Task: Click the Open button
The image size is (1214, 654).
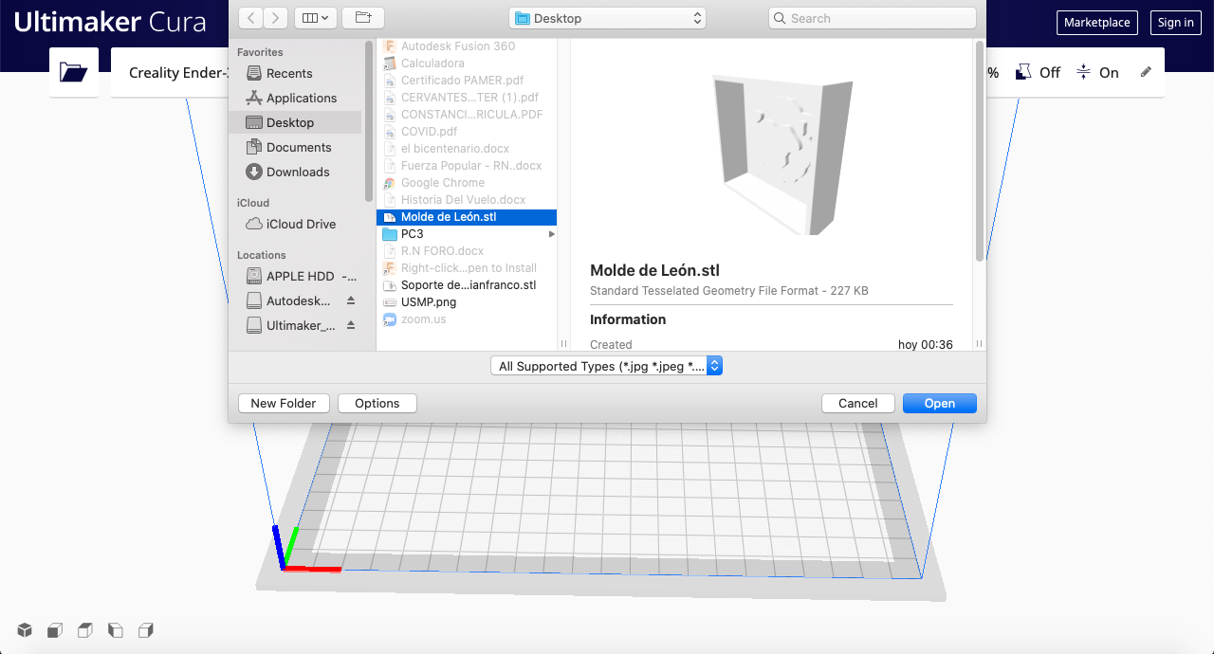Action: point(940,403)
